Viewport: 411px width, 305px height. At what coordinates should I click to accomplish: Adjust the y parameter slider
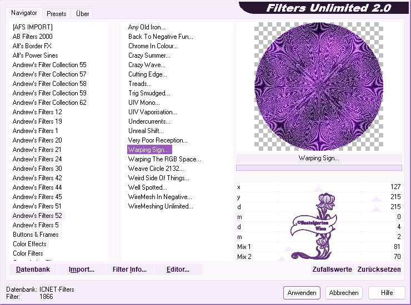(x=318, y=197)
